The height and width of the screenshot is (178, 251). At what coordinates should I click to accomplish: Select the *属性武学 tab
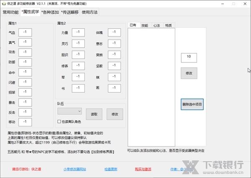[x=30, y=12]
